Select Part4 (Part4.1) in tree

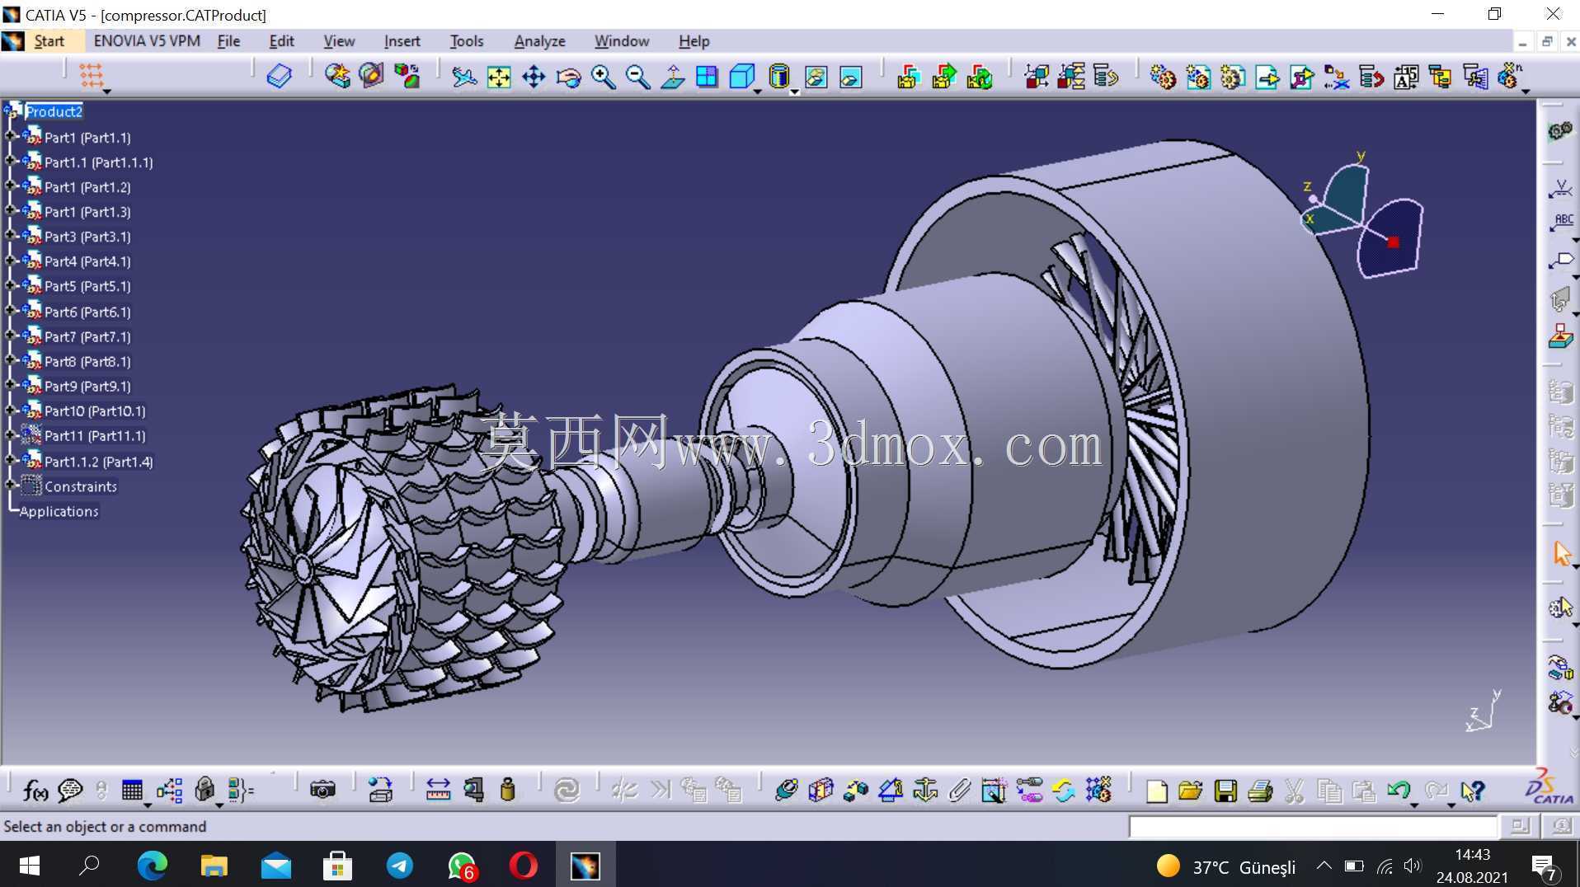coord(87,261)
